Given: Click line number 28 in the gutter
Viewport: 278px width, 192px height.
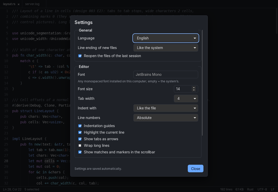Looking at the screenshot, I should (x=6, y=161).
